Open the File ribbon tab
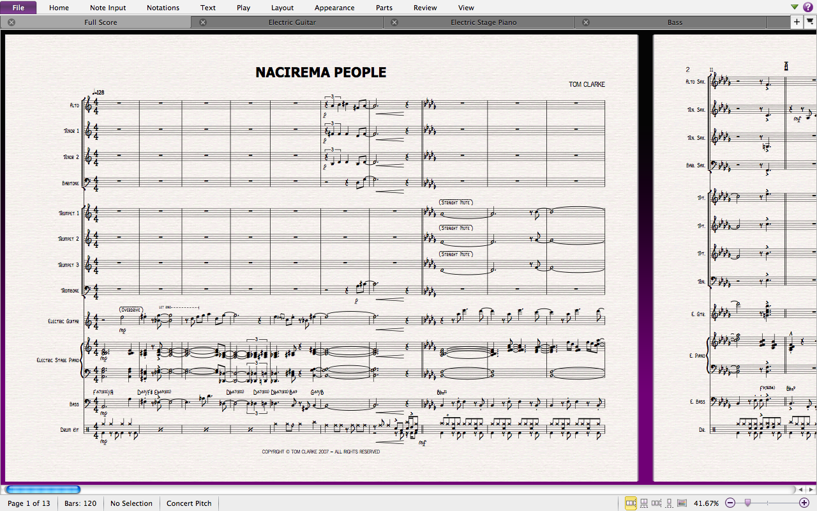Screen dimensions: 817x511 point(19,8)
